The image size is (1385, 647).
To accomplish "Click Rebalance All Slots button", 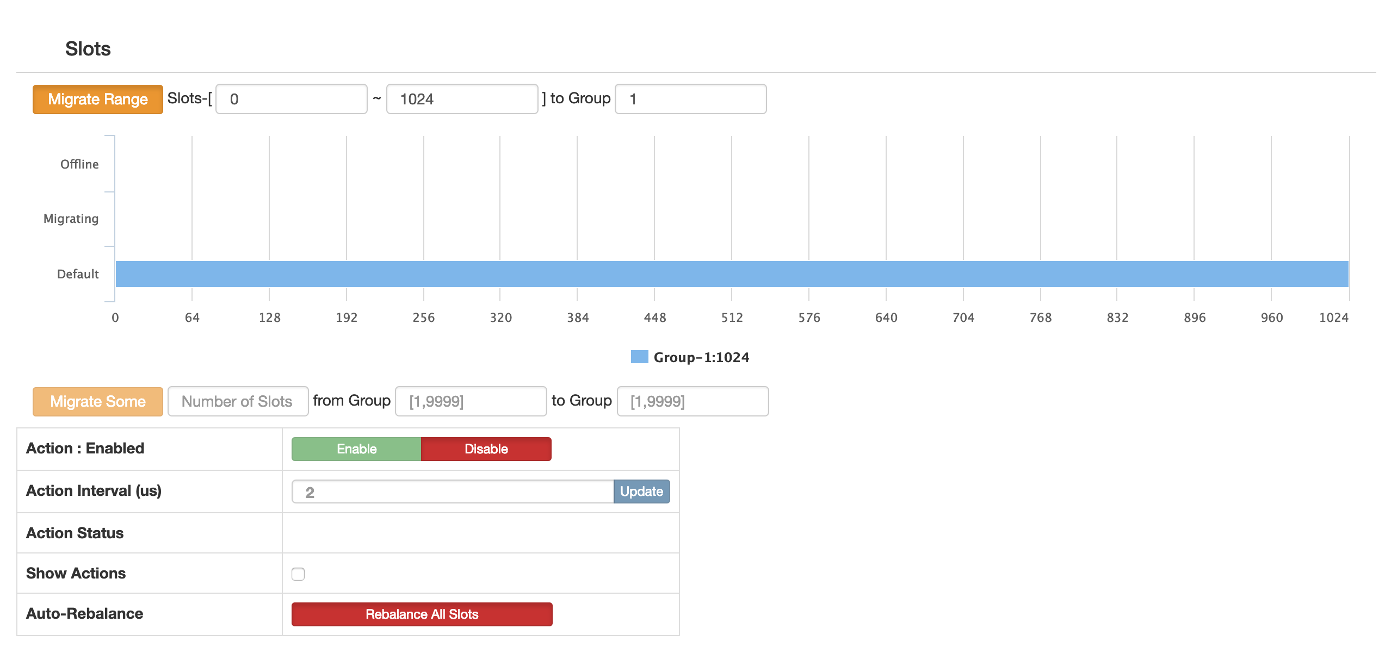I will tap(422, 614).
